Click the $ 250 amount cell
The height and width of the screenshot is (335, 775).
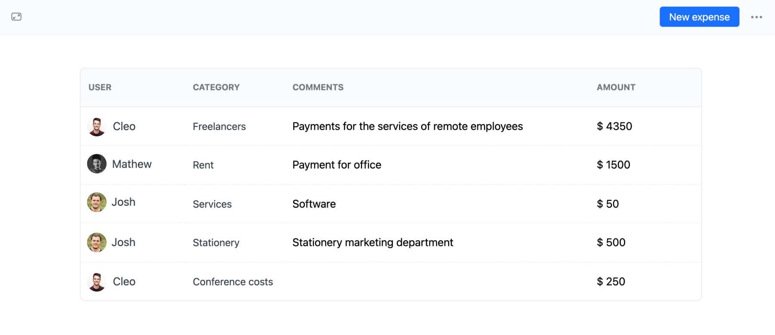coord(611,282)
